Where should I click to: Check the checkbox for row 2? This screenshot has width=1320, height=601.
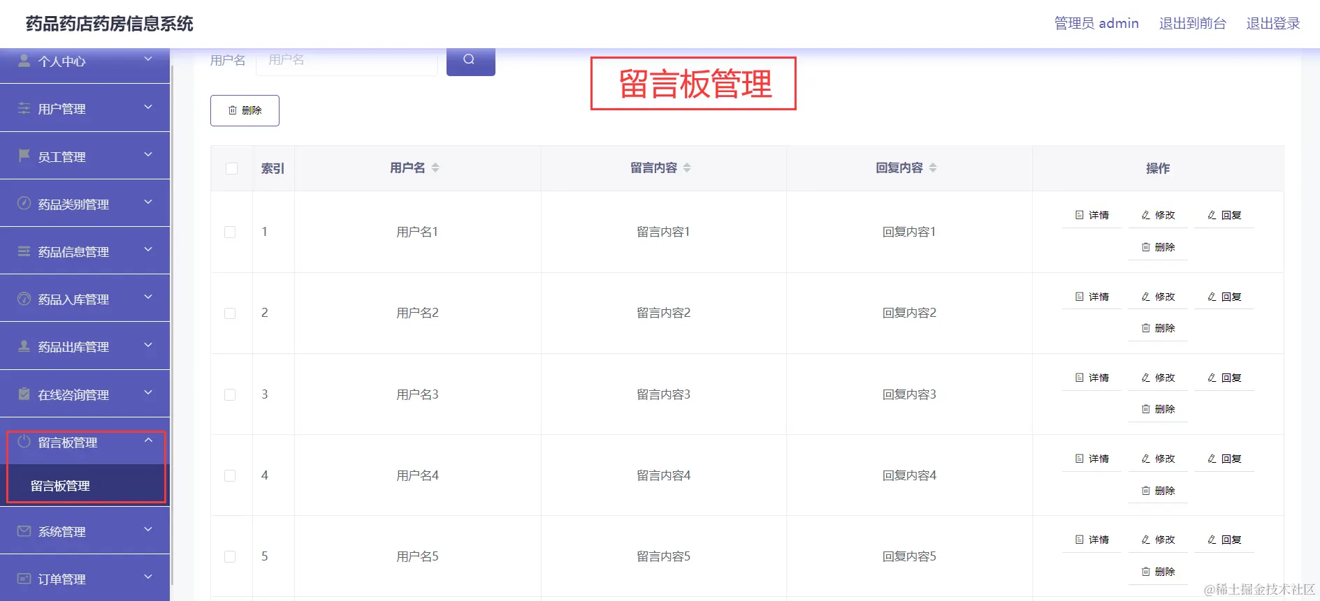pyautogui.click(x=230, y=313)
